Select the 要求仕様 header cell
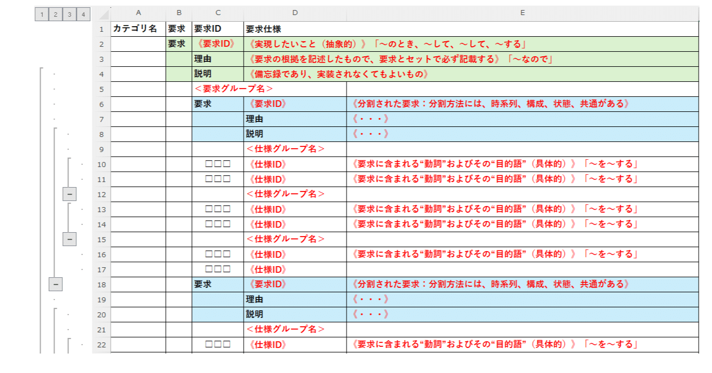 tap(295, 29)
